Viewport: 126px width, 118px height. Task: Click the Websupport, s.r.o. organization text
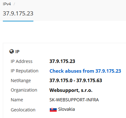pyautogui.click(x=71, y=90)
